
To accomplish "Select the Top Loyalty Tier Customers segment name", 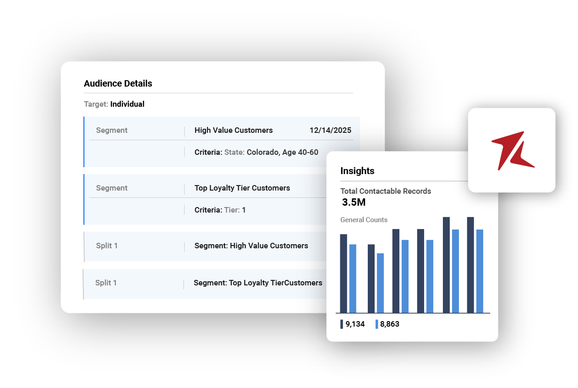I will tap(242, 188).
